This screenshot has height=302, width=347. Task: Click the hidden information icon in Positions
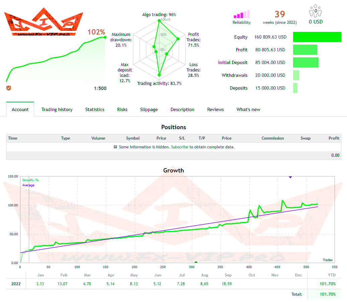coord(115,147)
